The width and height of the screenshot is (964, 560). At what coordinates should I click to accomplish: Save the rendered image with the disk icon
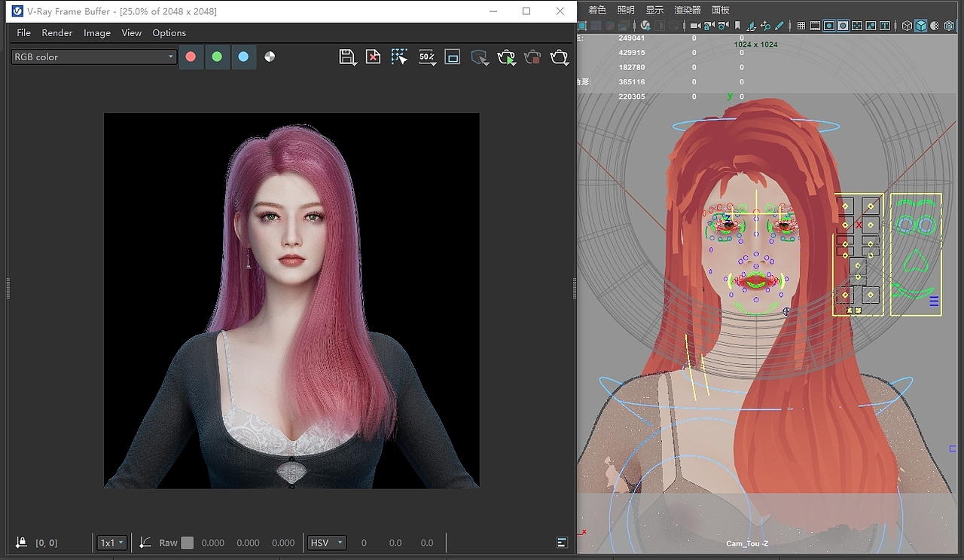(x=347, y=57)
